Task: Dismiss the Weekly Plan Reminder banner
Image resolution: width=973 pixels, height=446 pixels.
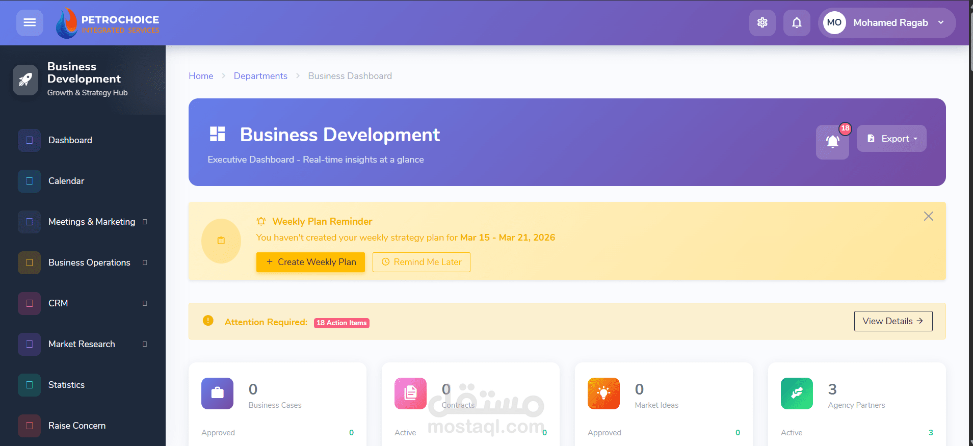Action: tap(929, 216)
